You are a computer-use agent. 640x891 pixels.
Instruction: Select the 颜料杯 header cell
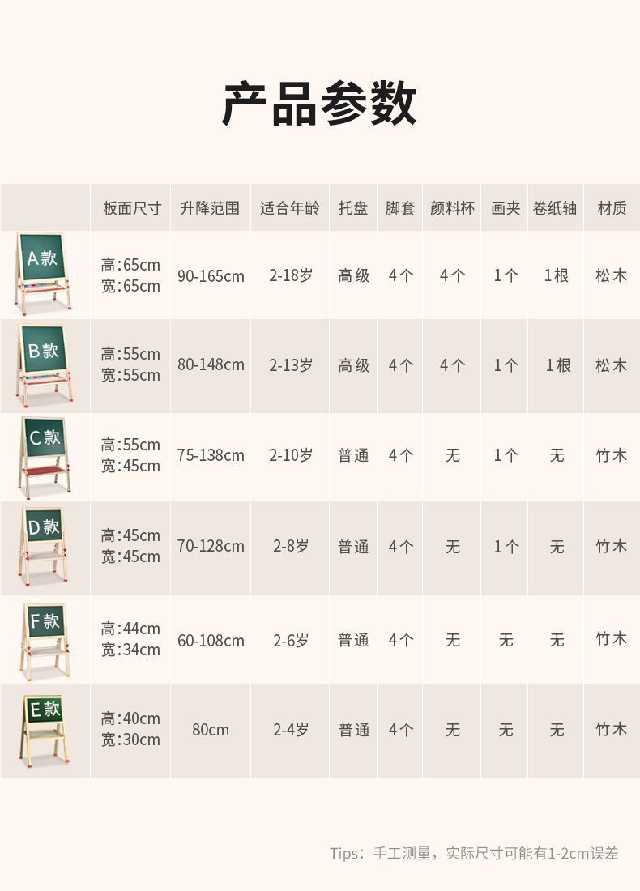pos(452,208)
